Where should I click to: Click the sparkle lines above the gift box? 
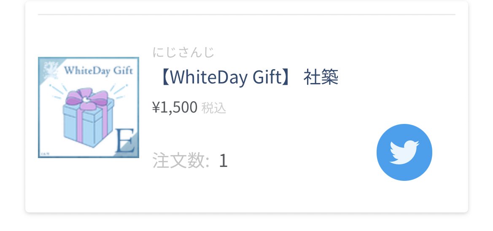89,91
